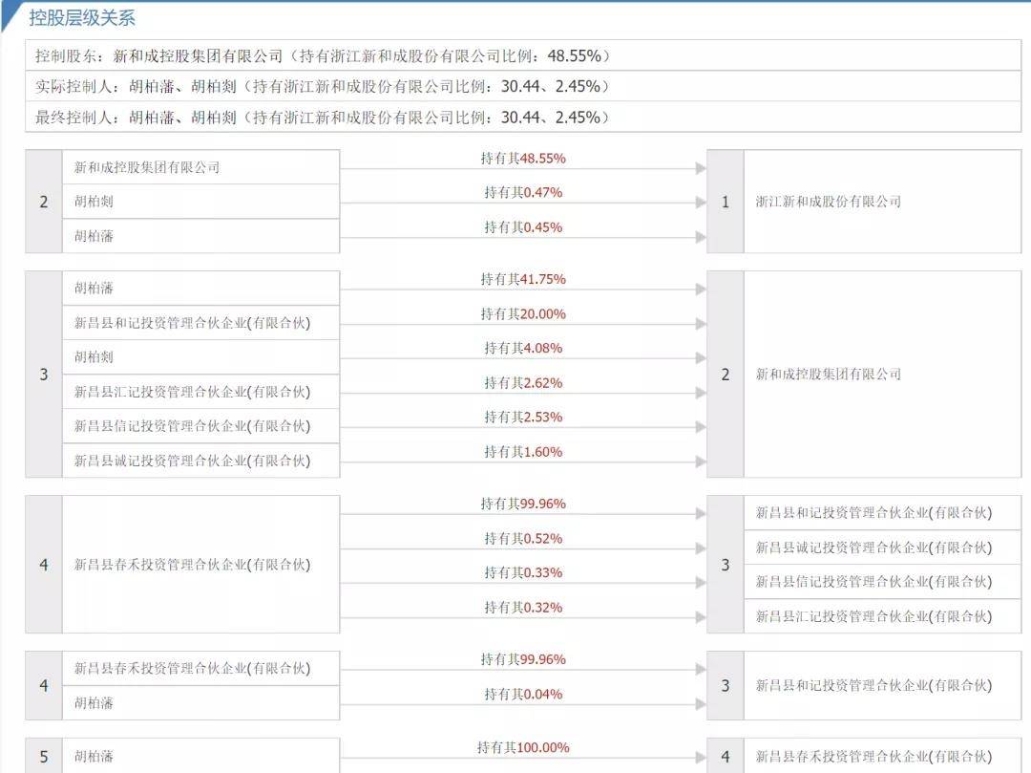Viewport: 1031px width, 773px height.
Task: Click the 浙江新和成股份有限公司 box
Action: click(x=882, y=202)
